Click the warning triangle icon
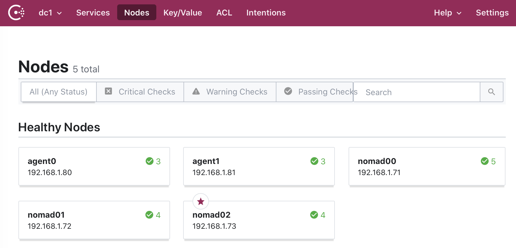516x248 pixels. pos(196,91)
